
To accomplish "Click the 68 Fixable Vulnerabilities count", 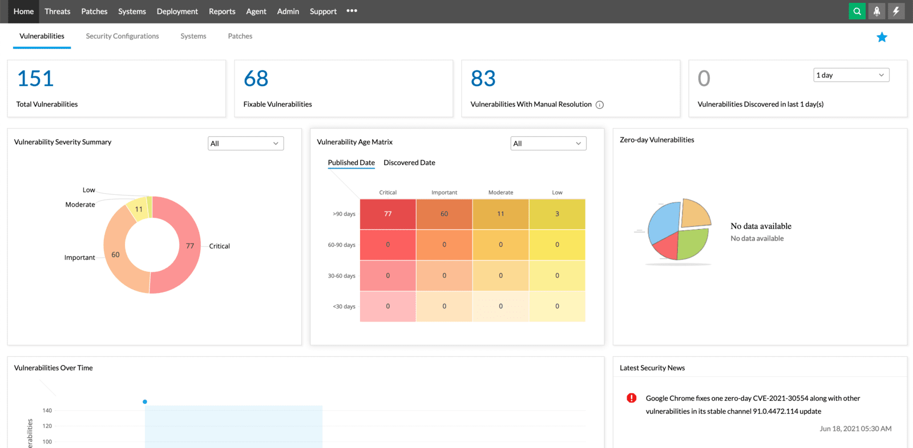I will (x=256, y=79).
